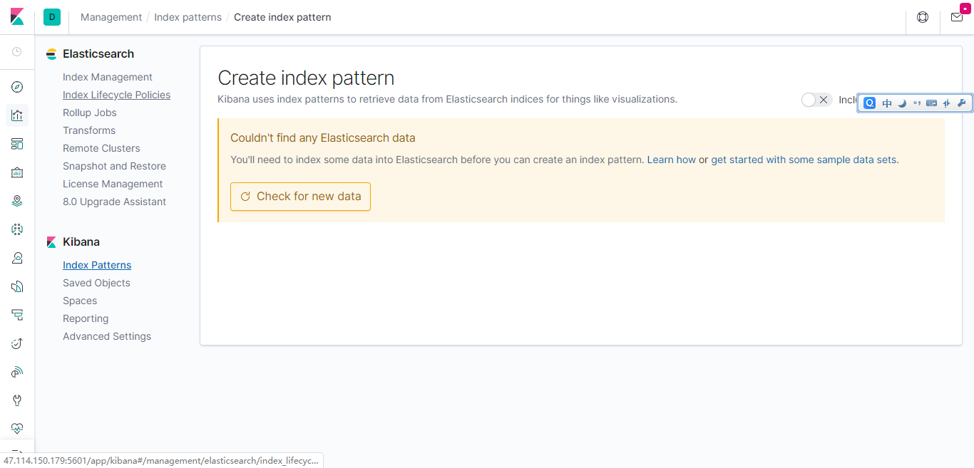Click the Kibana section heading

click(x=81, y=242)
